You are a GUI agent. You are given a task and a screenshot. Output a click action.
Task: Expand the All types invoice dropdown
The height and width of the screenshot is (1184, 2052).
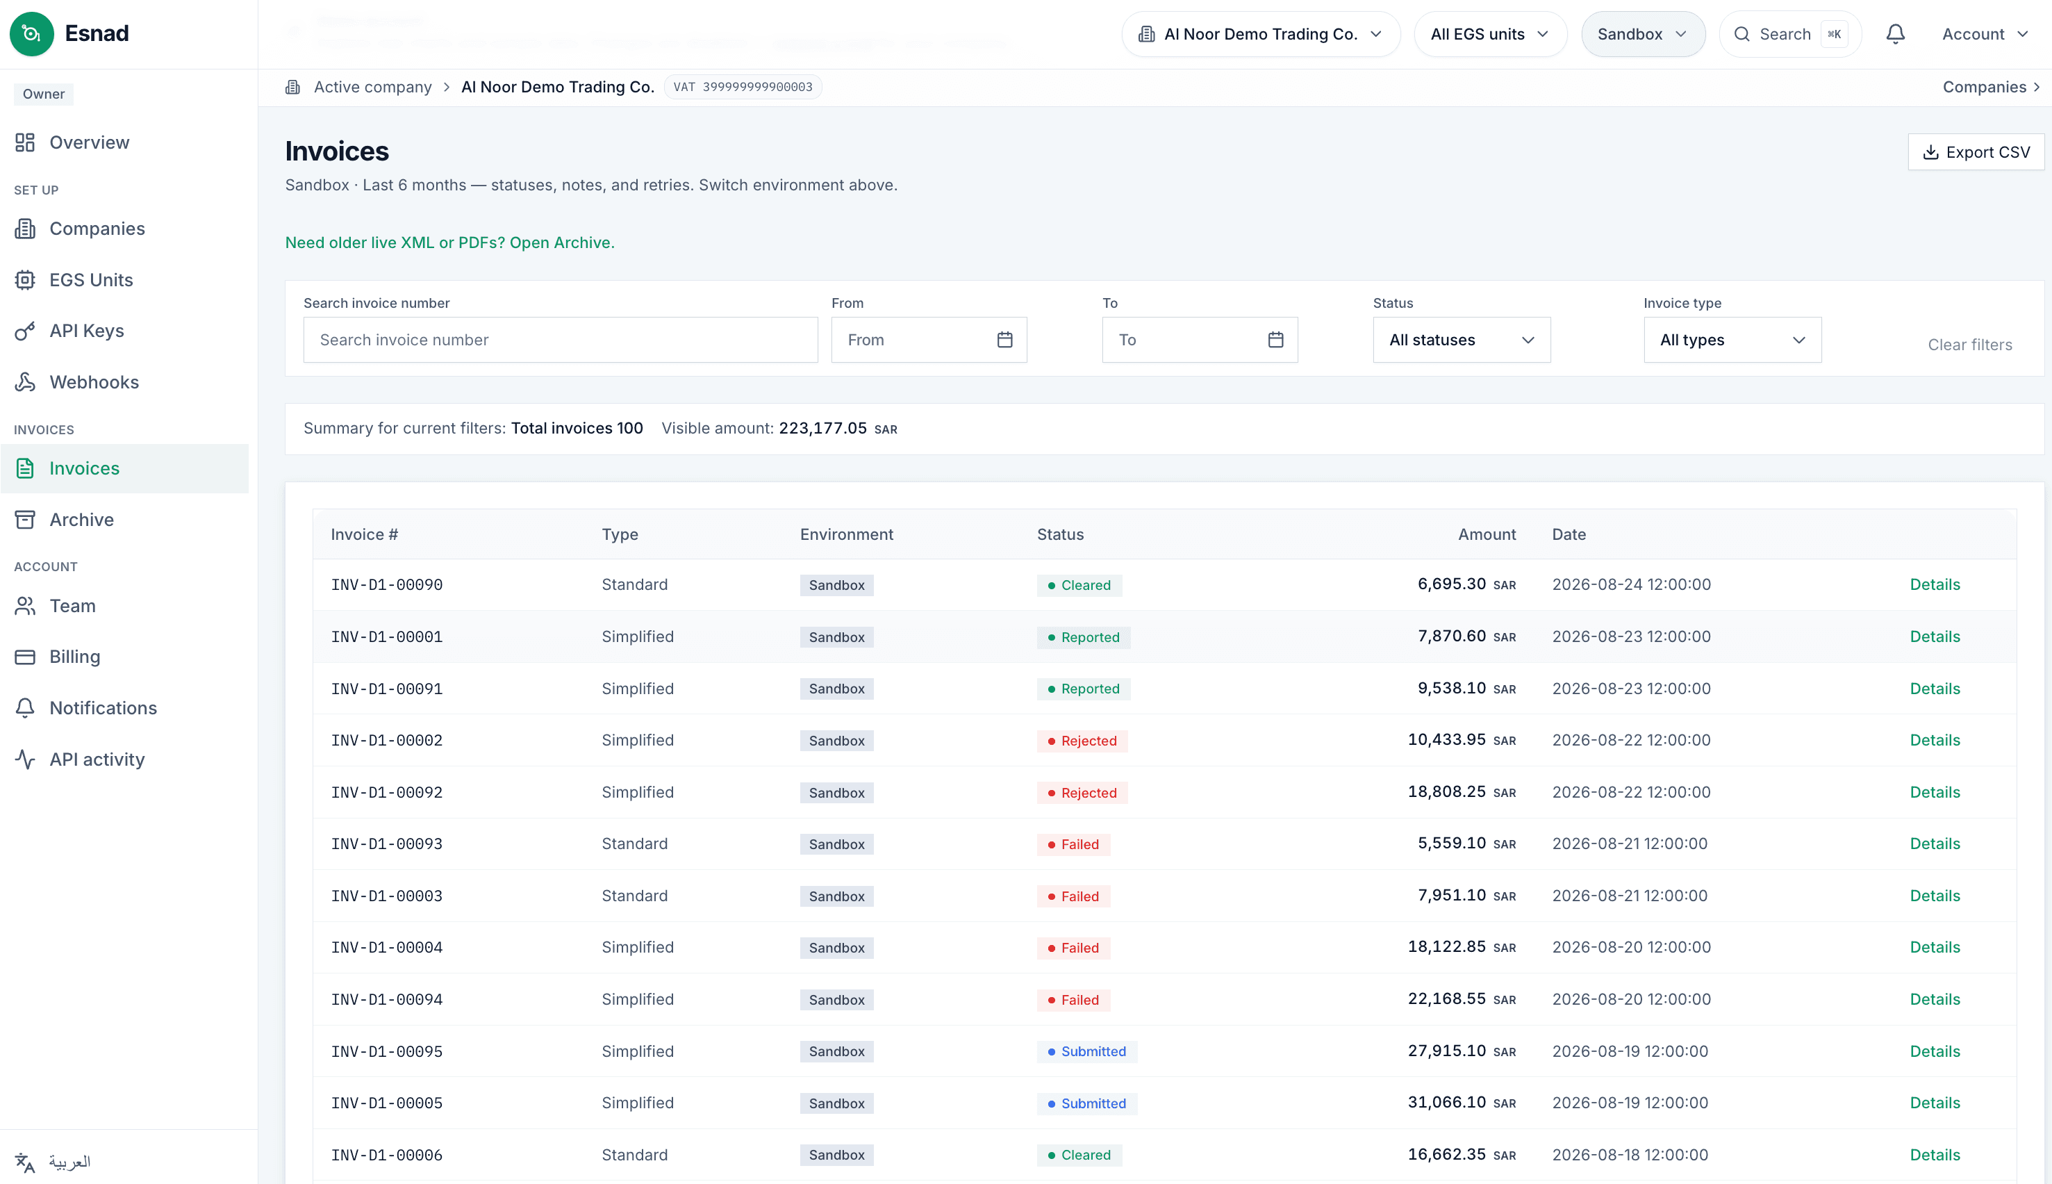tap(1732, 340)
